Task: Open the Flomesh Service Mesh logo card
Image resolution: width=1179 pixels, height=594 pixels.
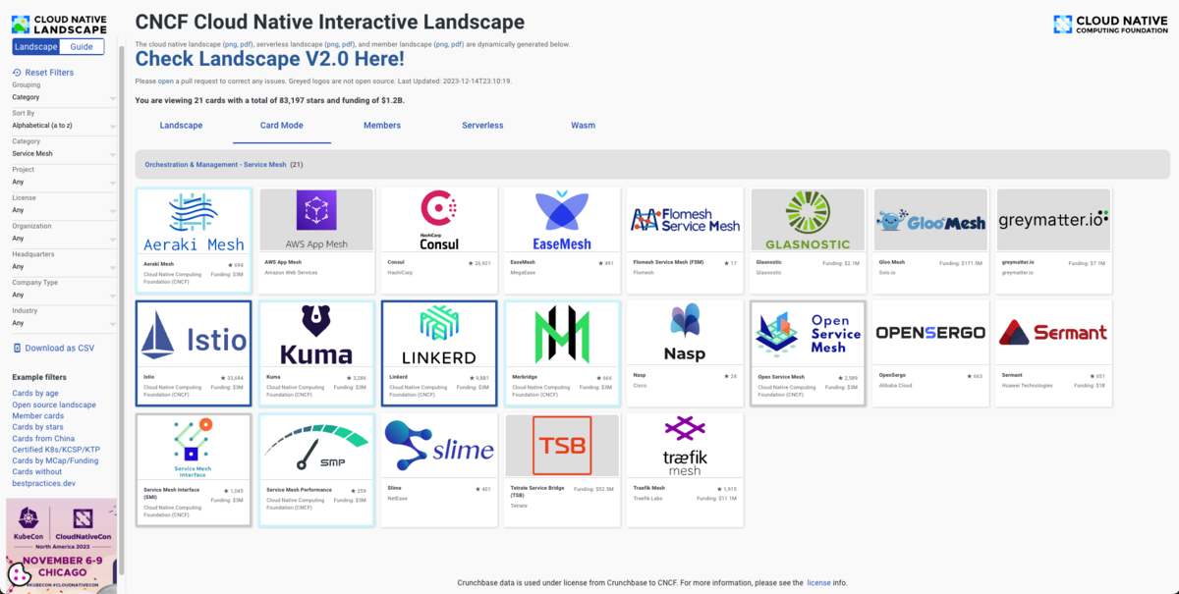Action: pos(685,241)
